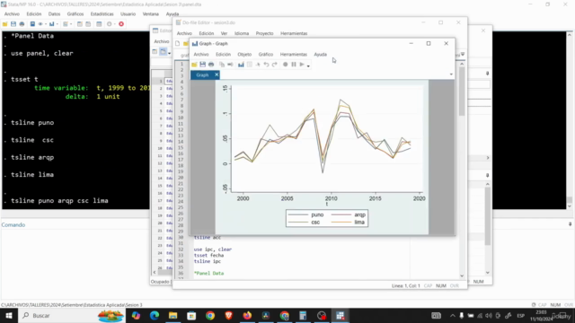Save graph icon in Graph window toolbar

(202, 65)
